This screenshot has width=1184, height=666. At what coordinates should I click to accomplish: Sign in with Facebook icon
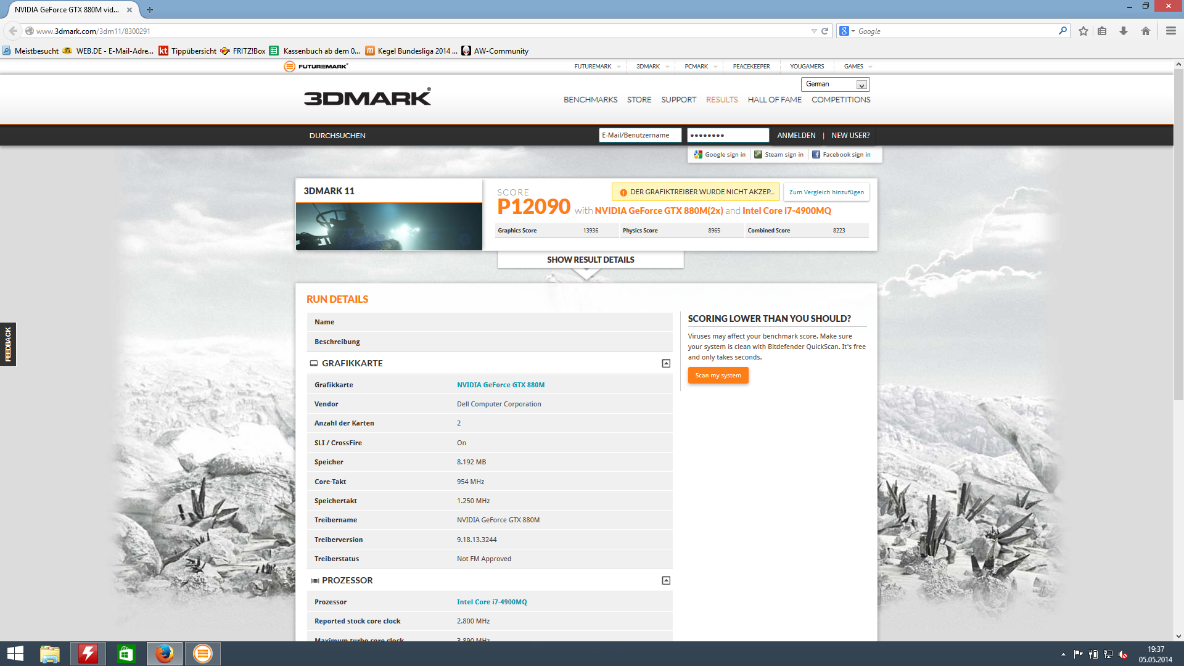tap(816, 155)
